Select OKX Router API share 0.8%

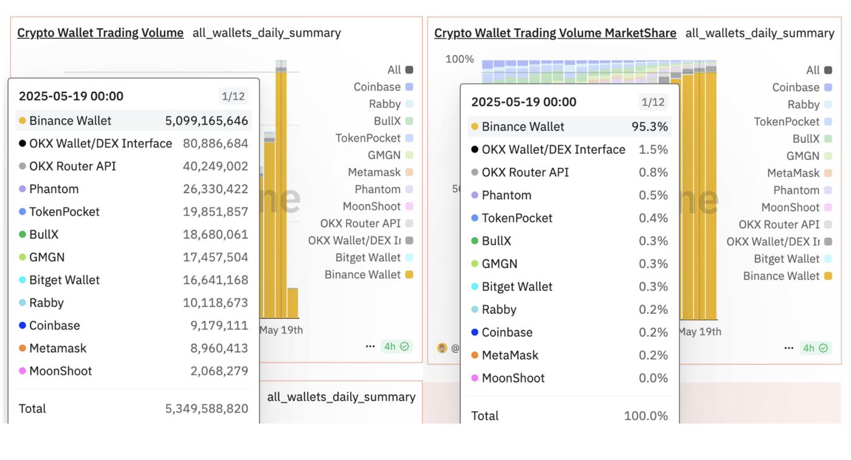click(x=653, y=172)
